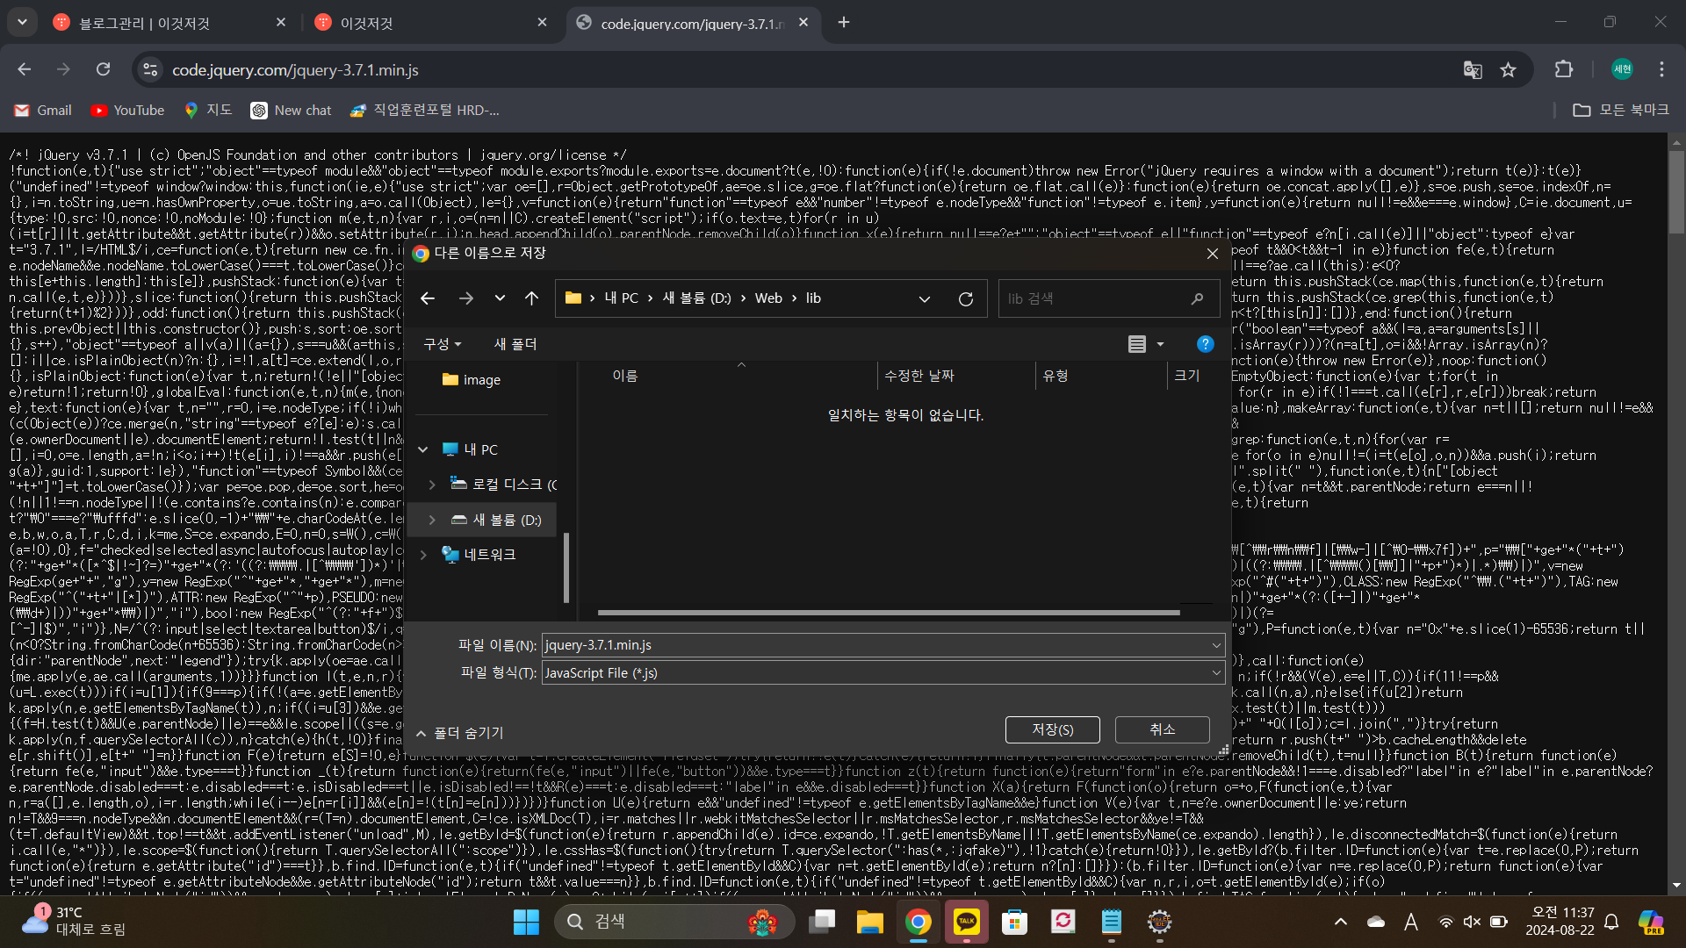
Task: Close the Save As dialog
Action: click(1212, 253)
